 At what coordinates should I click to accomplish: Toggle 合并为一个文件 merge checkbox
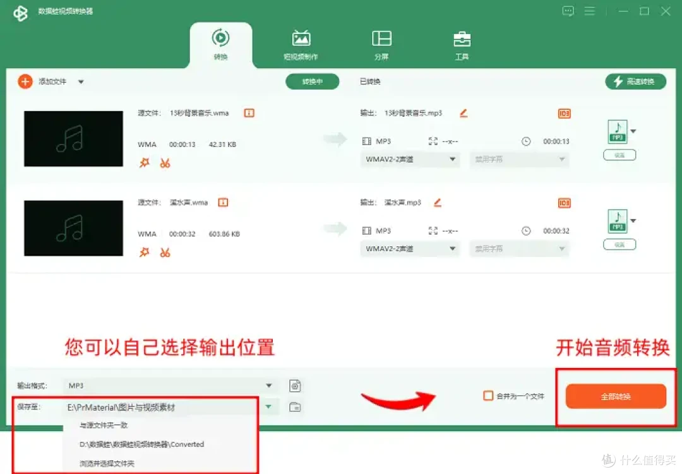tap(488, 396)
